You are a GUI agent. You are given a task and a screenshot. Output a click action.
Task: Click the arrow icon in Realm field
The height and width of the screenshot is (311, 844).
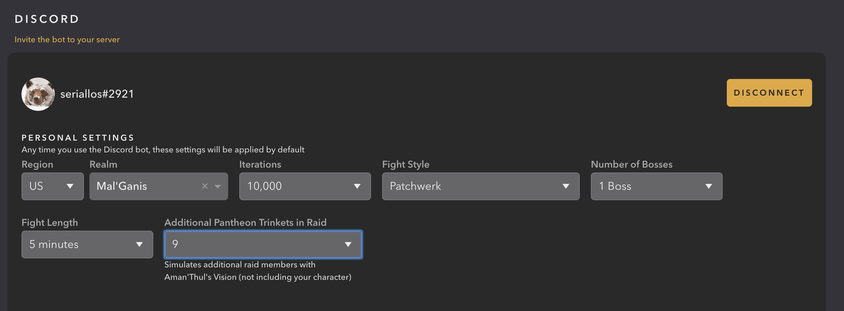(x=218, y=186)
